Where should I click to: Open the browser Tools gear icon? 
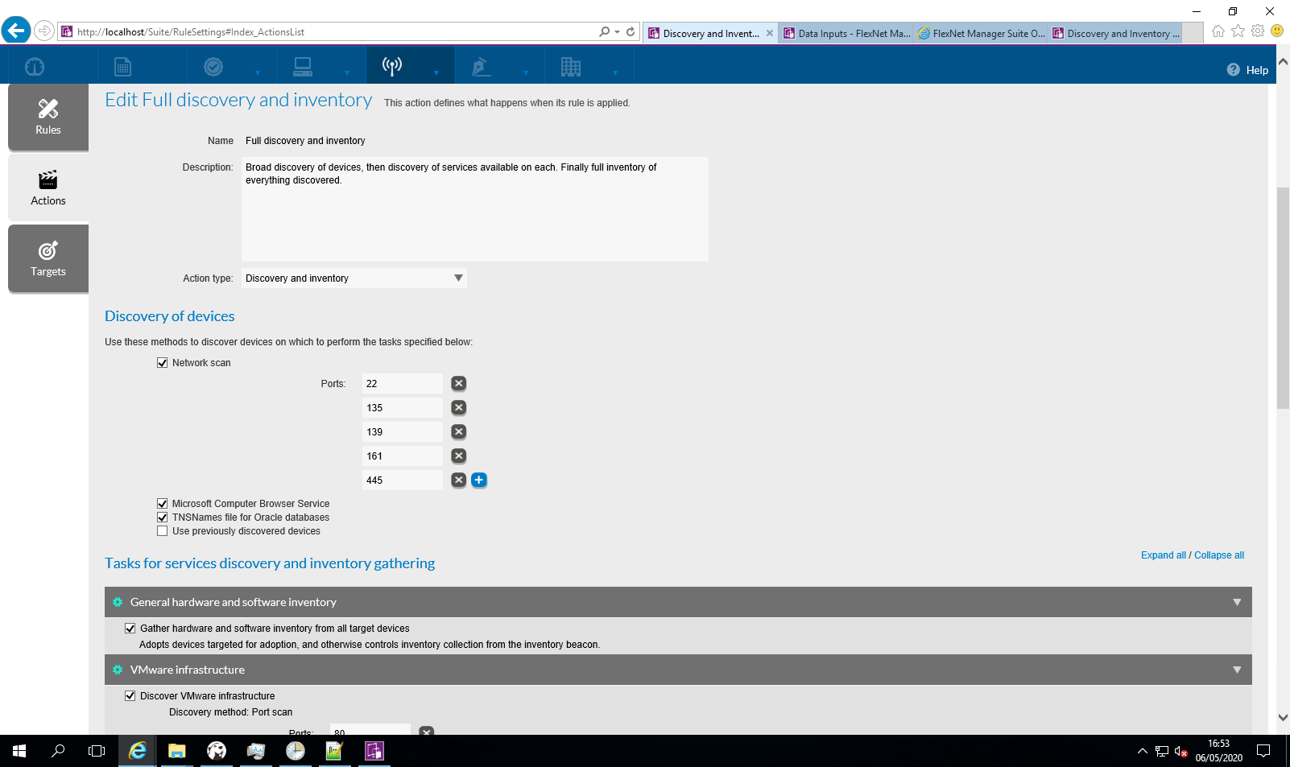1258,31
